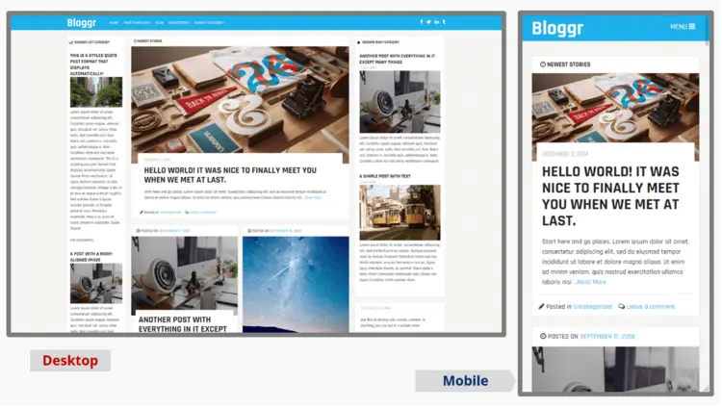Click the mobile featured desk items image

(x=616, y=109)
